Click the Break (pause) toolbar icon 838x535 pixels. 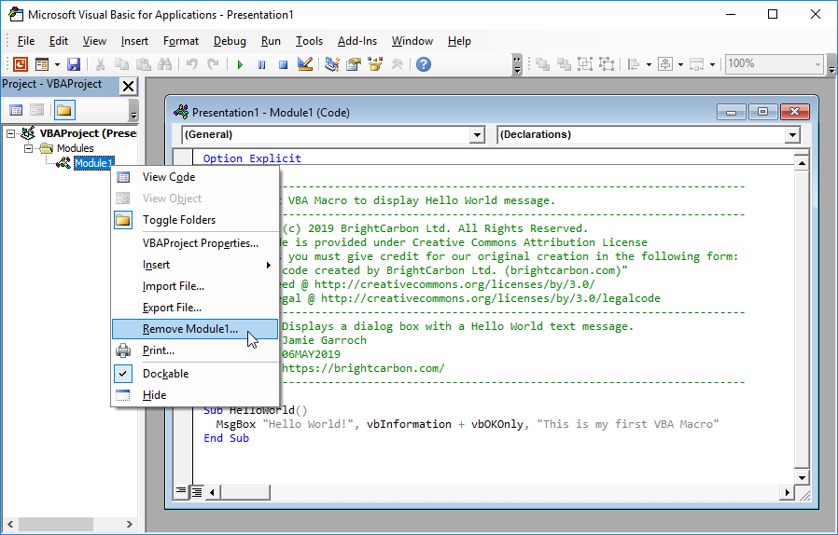(261, 64)
